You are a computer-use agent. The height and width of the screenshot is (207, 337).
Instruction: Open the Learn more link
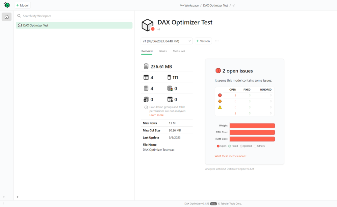[156, 115]
